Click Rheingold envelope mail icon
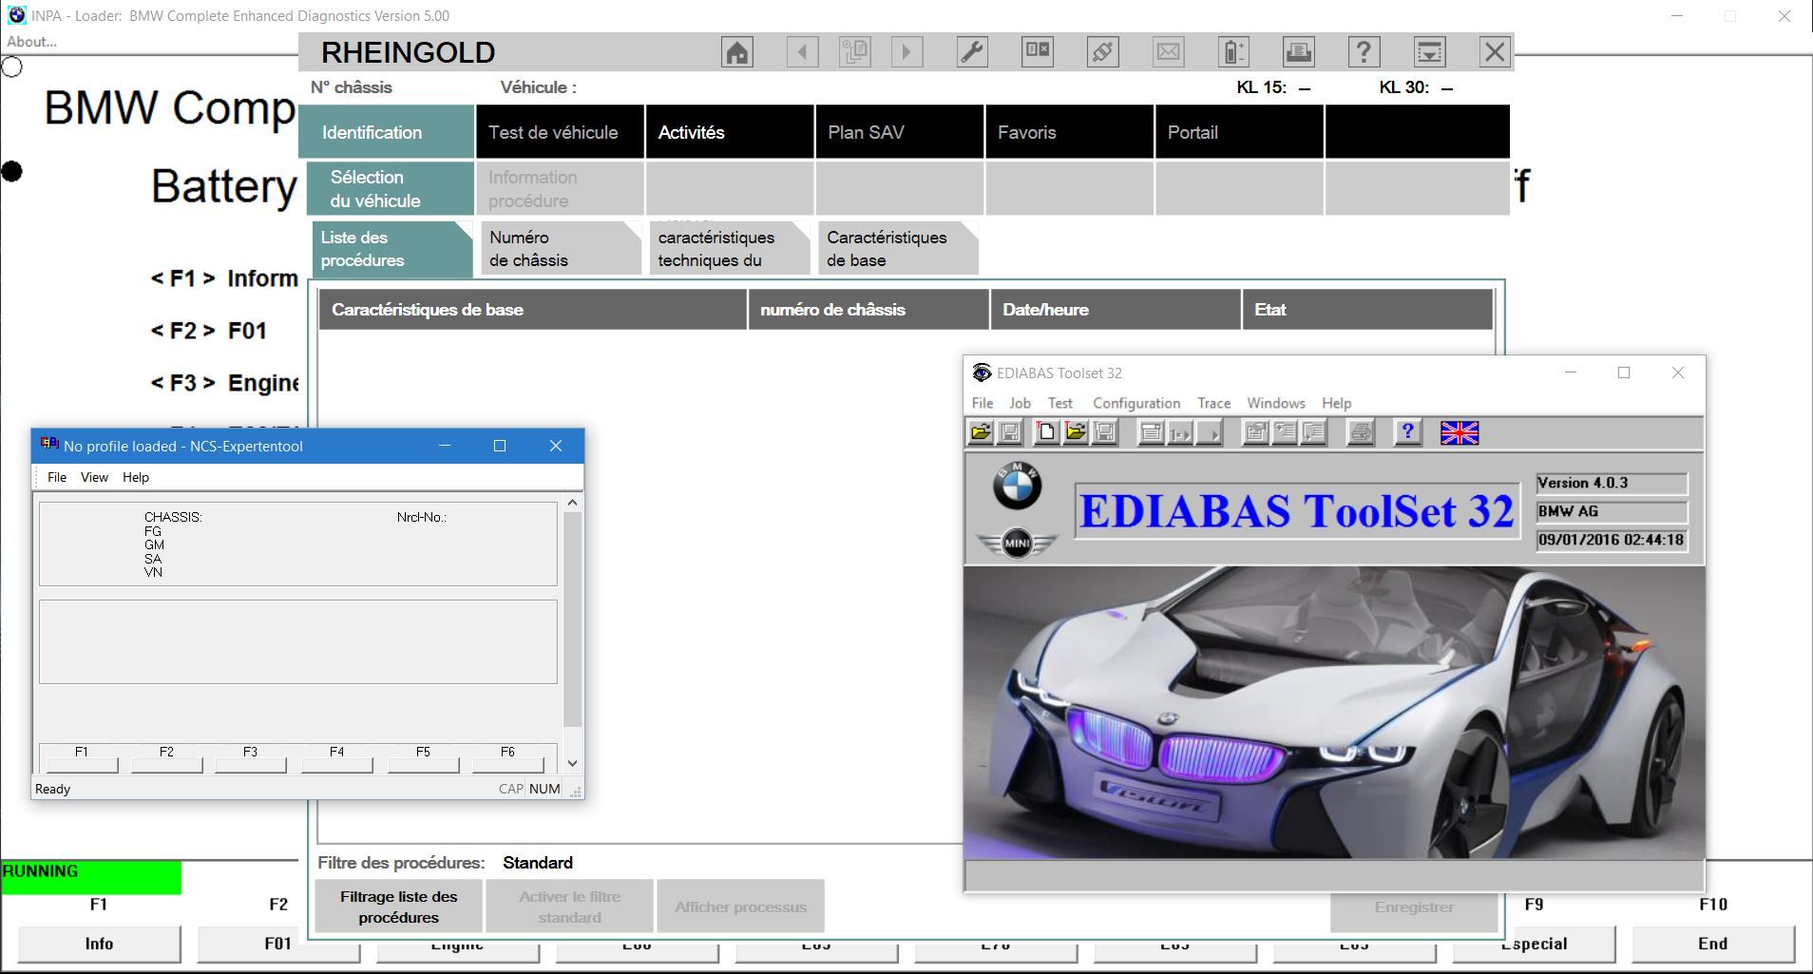This screenshot has height=974, width=1813. click(x=1168, y=52)
